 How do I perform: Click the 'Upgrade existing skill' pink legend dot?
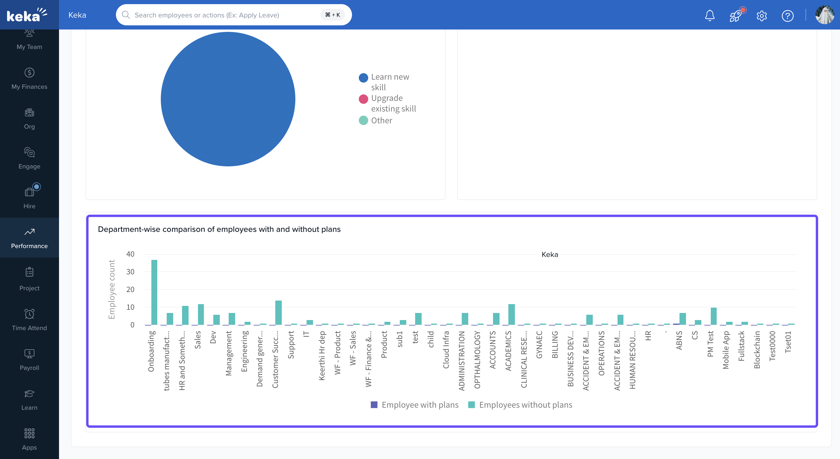tap(363, 99)
